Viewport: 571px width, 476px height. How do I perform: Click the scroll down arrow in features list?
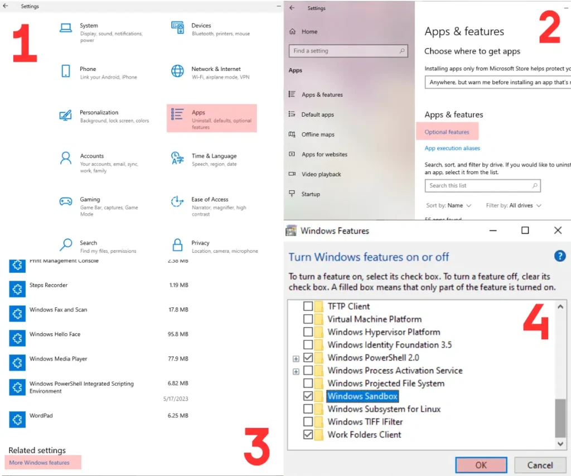click(x=560, y=444)
